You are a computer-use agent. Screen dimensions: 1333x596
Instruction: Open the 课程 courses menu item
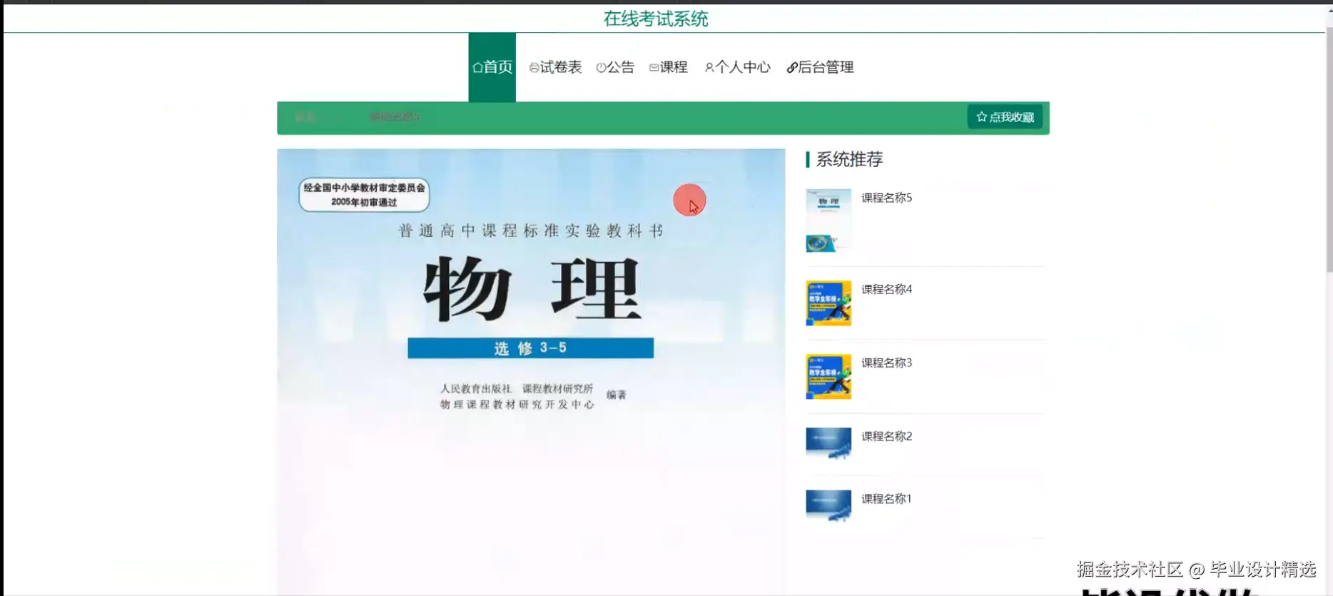[669, 67]
